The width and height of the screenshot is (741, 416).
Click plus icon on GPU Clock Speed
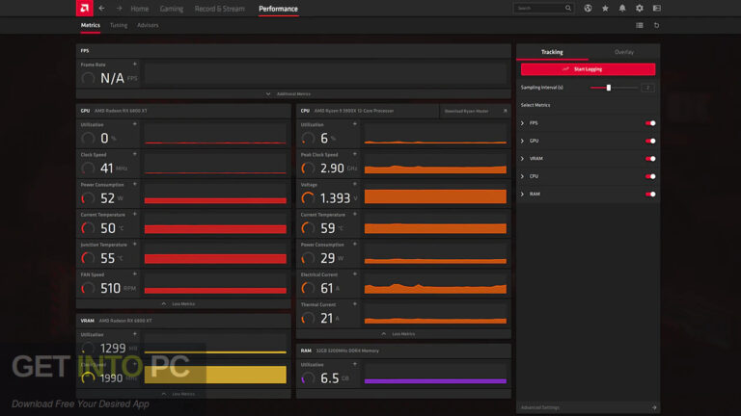[x=135, y=154]
